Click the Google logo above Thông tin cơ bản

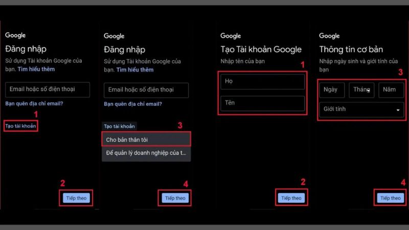click(x=329, y=36)
